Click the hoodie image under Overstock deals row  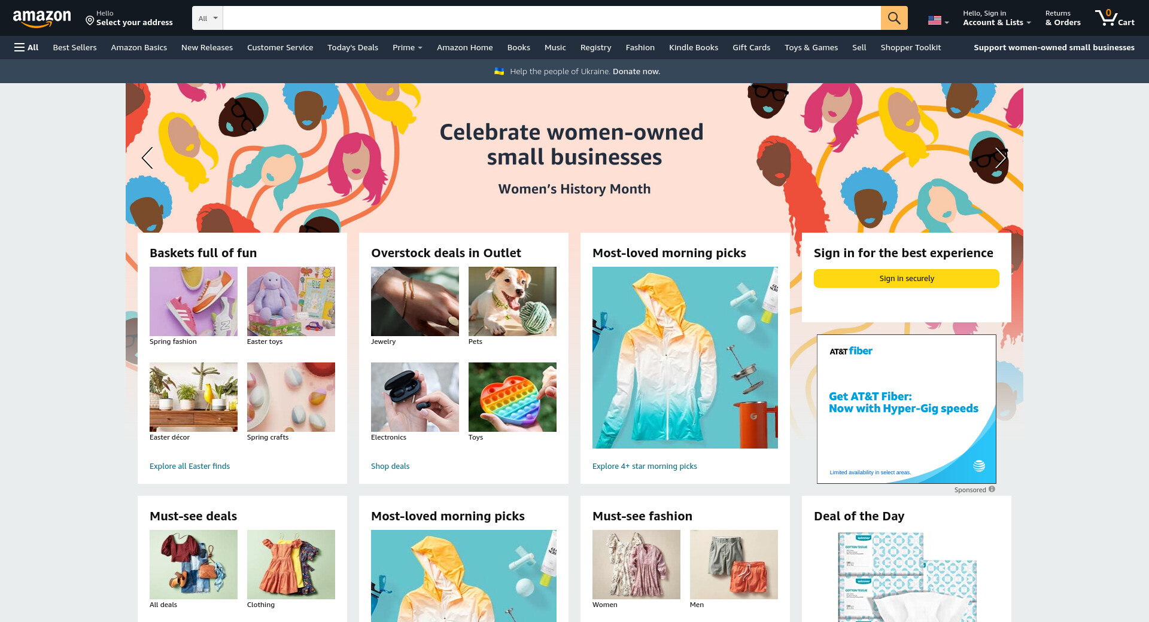point(464,576)
